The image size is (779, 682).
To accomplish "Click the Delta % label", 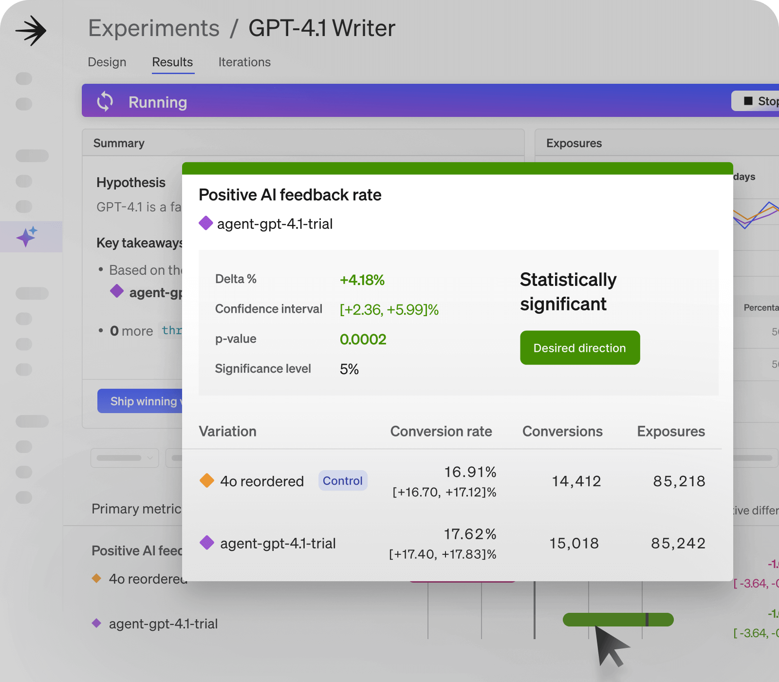I will click(x=236, y=279).
